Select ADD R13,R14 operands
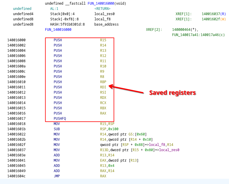 click(x=107, y=155)
